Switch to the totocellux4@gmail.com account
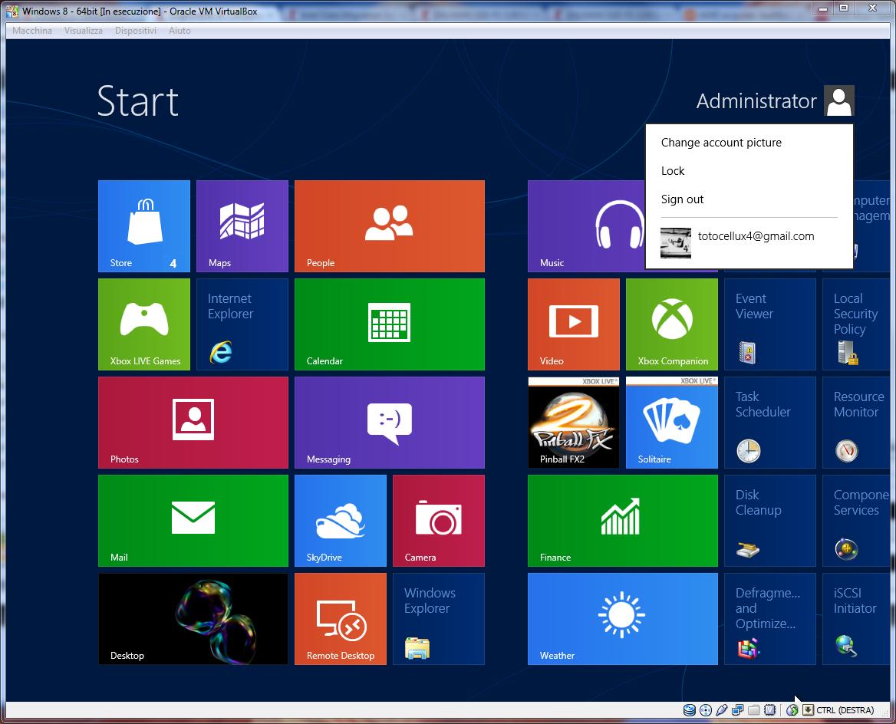 point(749,242)
